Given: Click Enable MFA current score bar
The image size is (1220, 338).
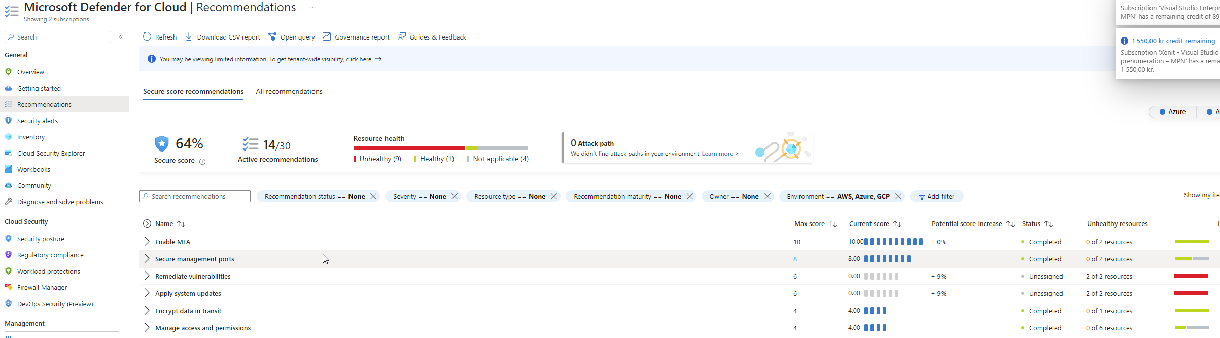Looking at the screenshot, I should [894, 242].
